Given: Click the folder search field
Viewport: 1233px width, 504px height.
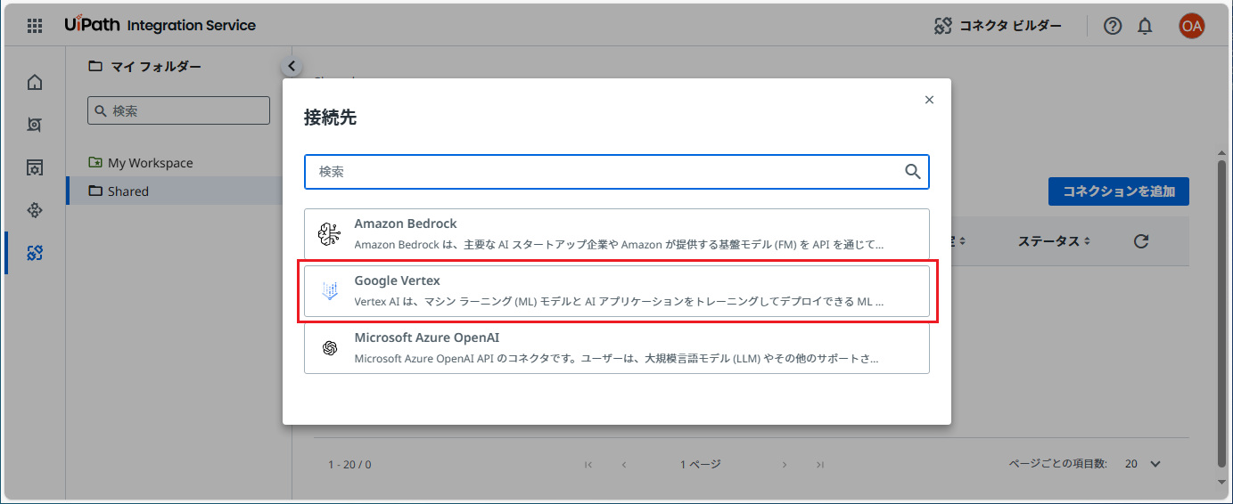Looking at the screenshot, I should tap(178, 110).
